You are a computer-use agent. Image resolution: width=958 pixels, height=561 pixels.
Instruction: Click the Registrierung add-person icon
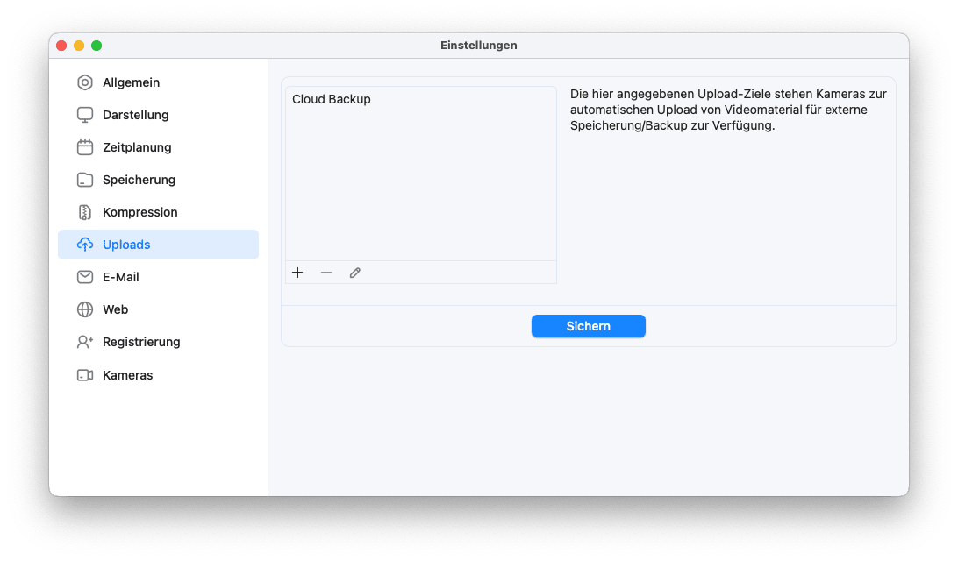(84, 341)
